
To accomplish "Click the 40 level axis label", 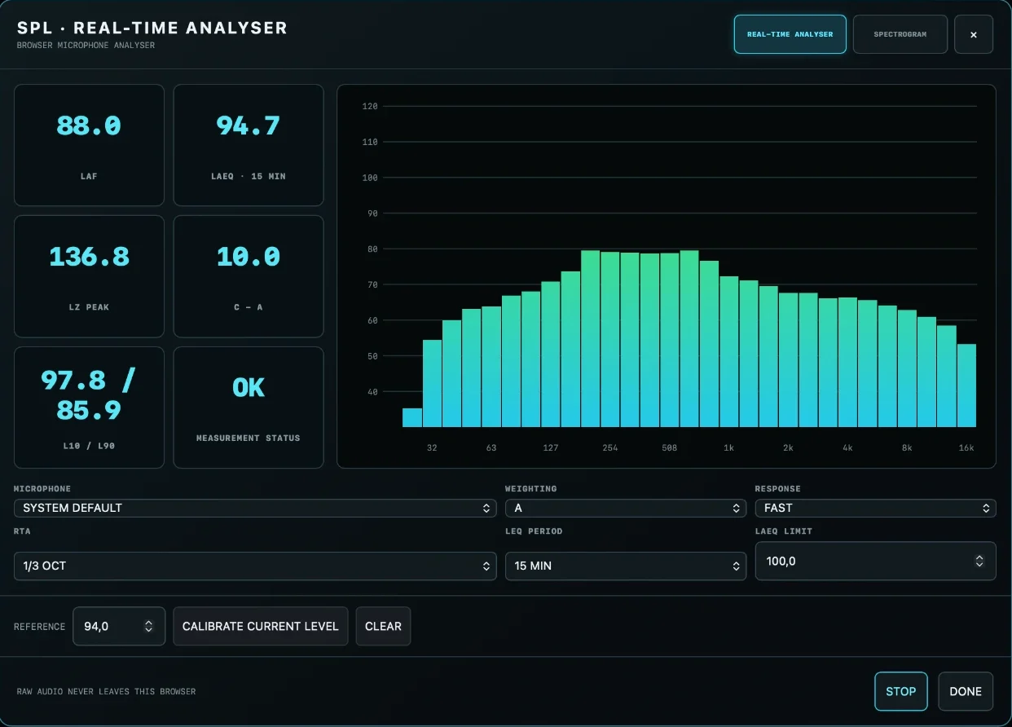I will click(372, 392).
